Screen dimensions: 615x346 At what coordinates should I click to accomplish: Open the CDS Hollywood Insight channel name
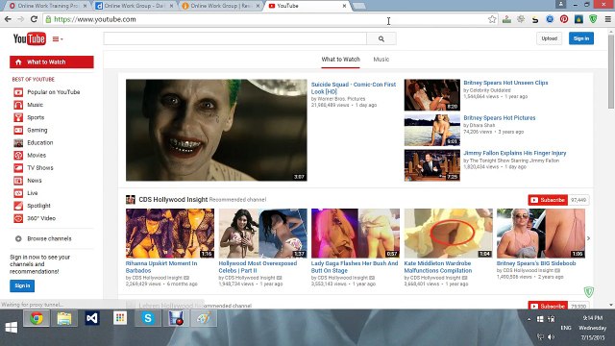coord(173,199)
